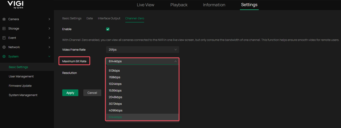This screenshot has width=341, height=128.
Task: Click the VIGI by tp-link logo
Action: pyautogui.click(x=15, y=5)
